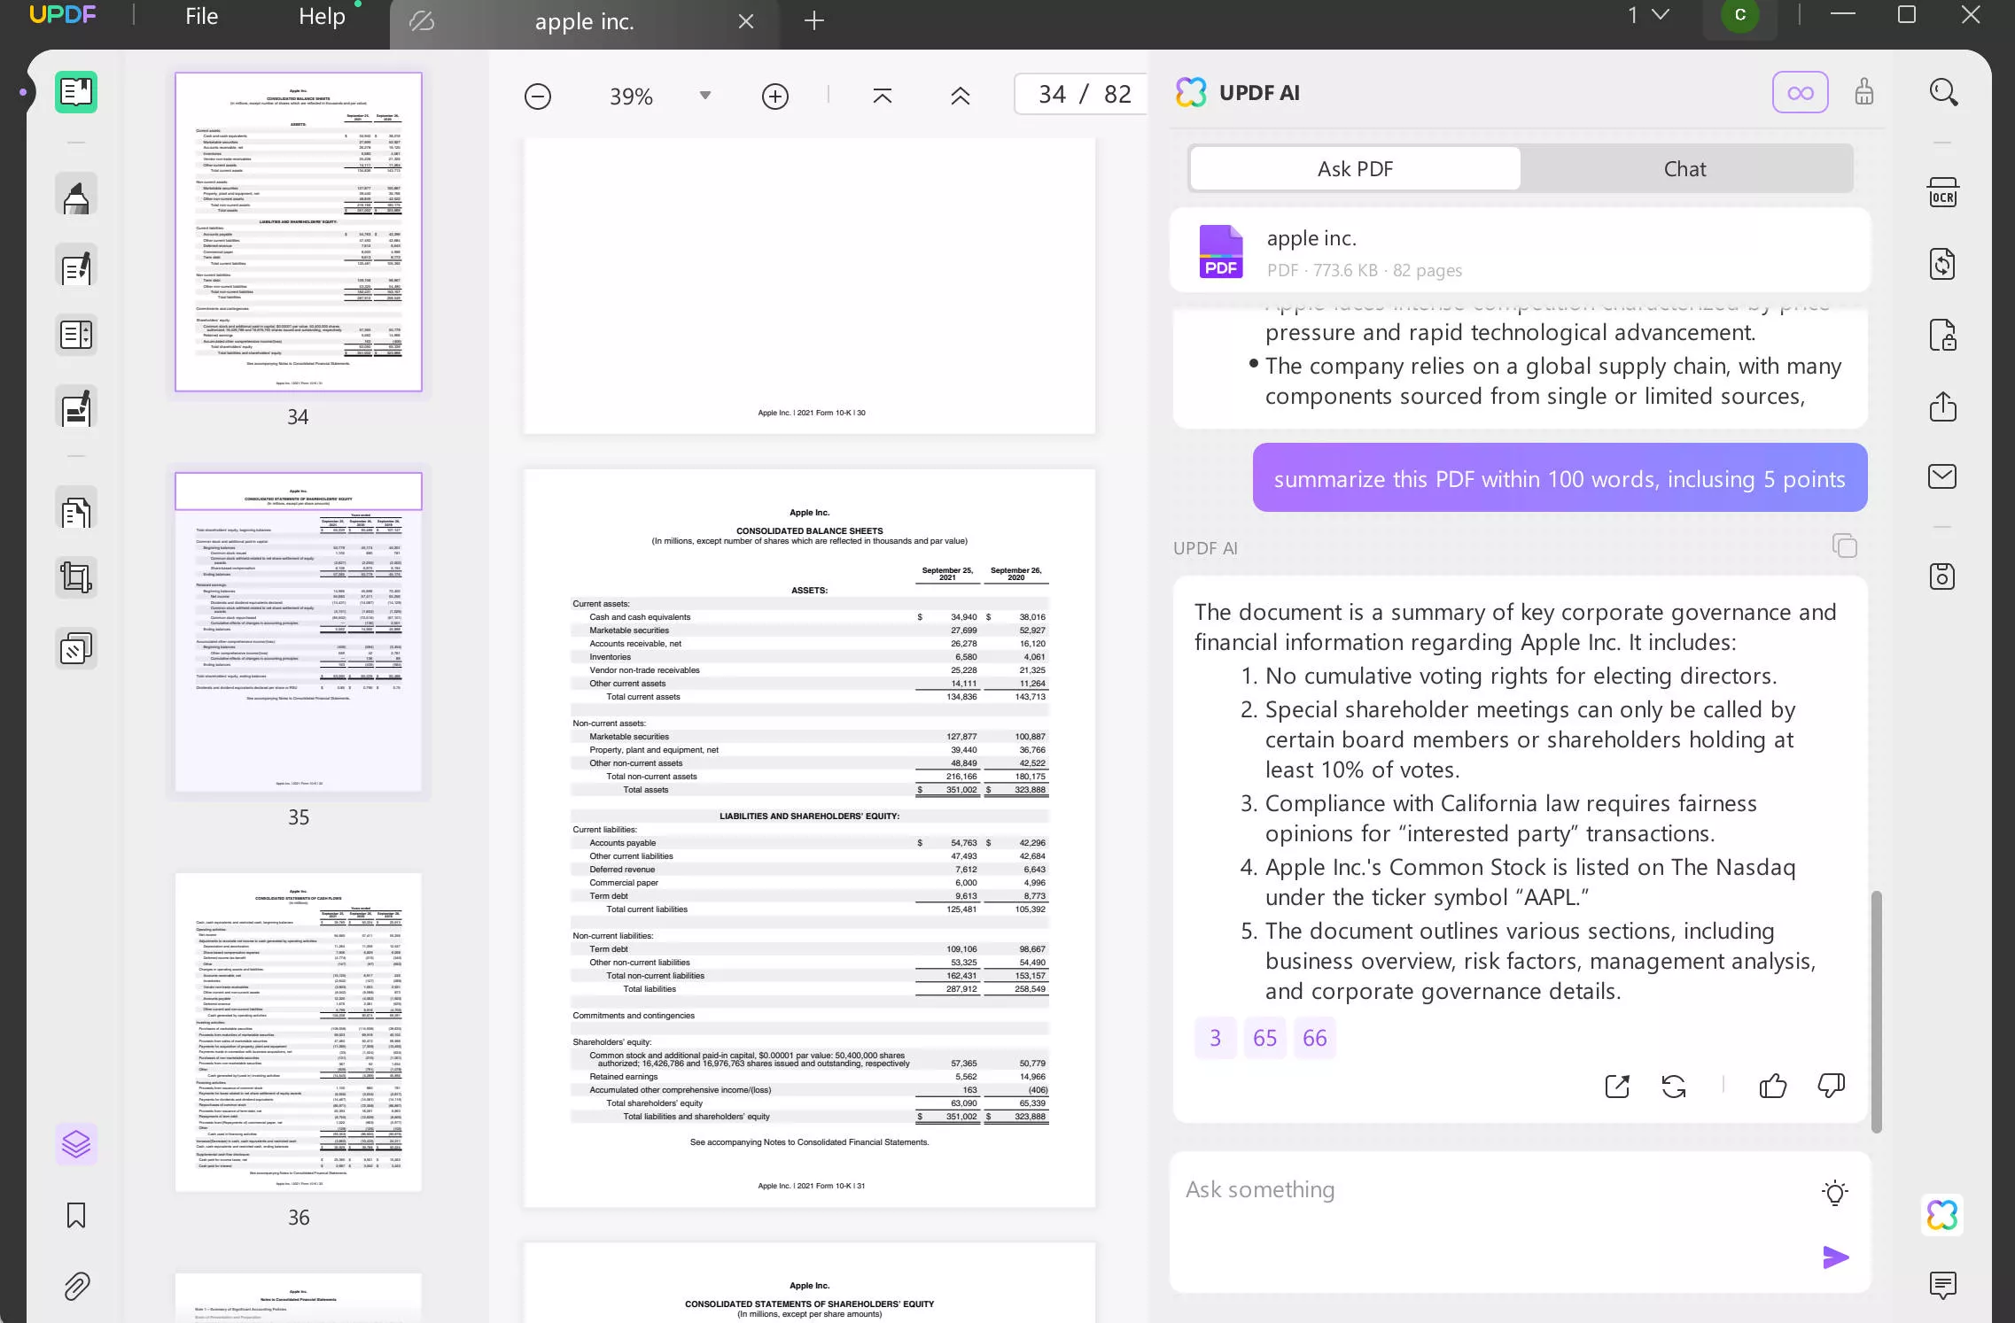The image size is (2015, 1323).
Task: Send the message with purple arrow
Action: [x=1835, y=1257]
